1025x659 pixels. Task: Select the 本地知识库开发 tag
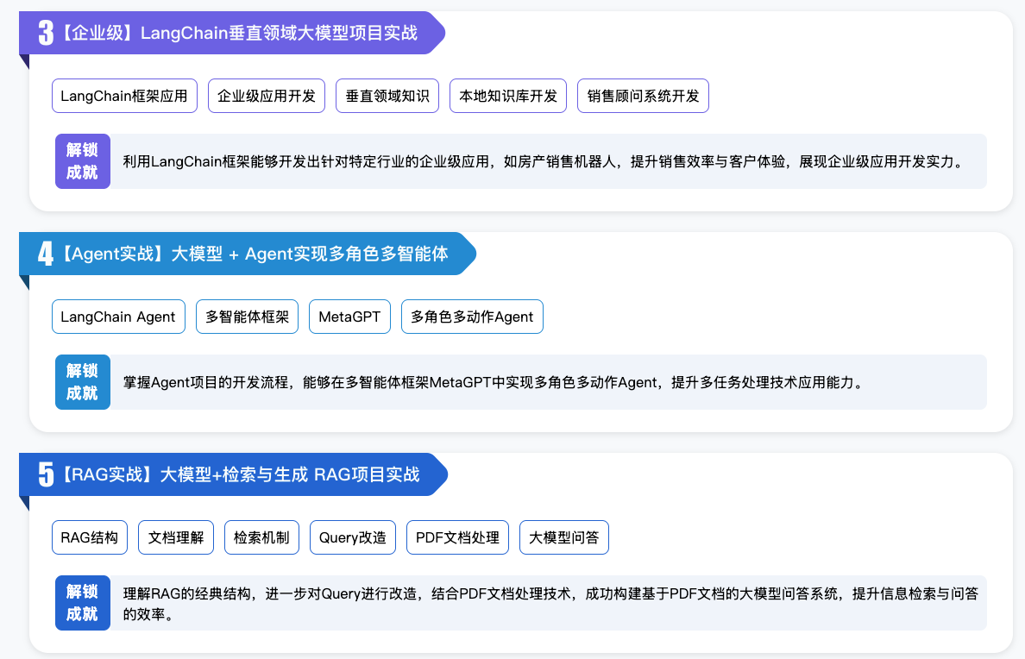(x=508, y=96)
